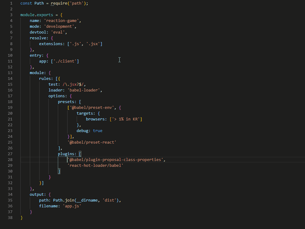Click the 'eval' devtool value
This screenshot has height=229, width=305.
tap(58, 32)
